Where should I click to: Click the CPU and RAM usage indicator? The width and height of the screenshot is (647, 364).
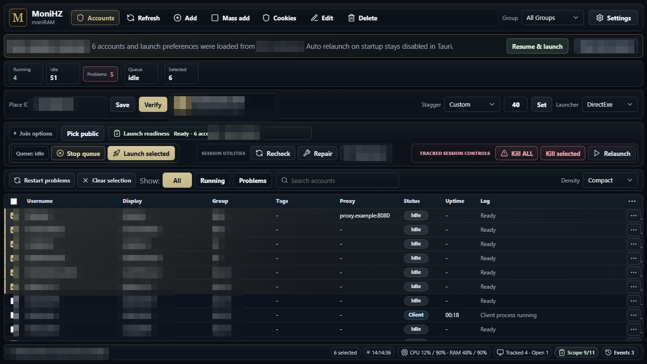pos(444,353)
